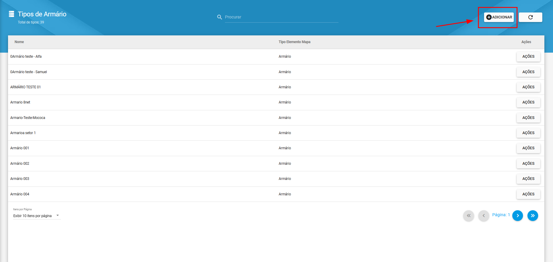
Task: Open AÇÕES for Armario-Teste-Mococa
Action: 528,118
